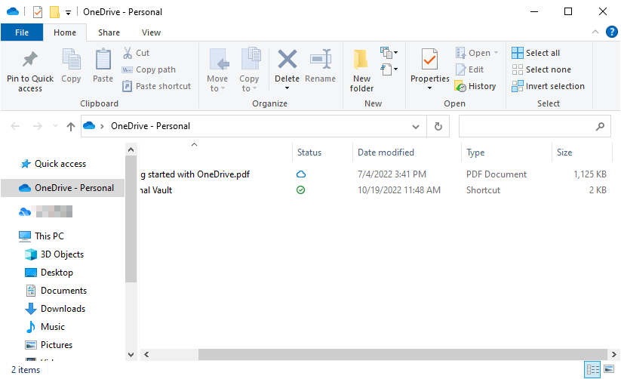Select the blurred OneDrive account item

click(x=46, y=211)
